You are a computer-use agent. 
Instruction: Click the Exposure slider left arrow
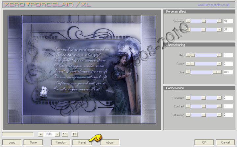188,98
